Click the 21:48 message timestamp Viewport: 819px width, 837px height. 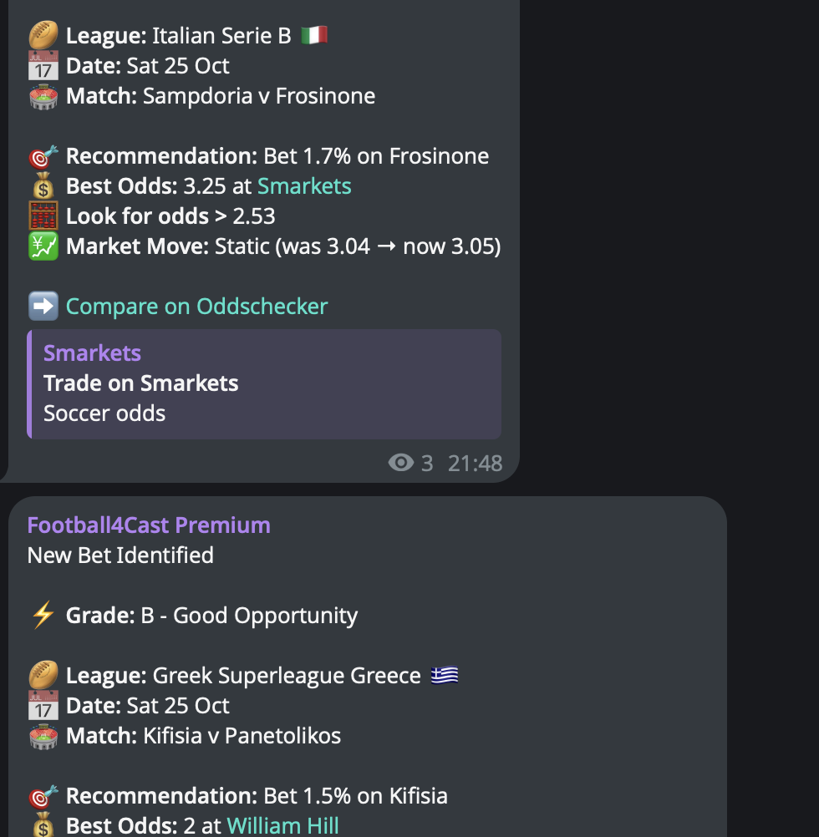[x=475, y=463]
